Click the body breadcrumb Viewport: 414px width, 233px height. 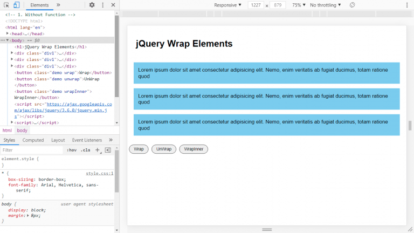coord(22,130)
